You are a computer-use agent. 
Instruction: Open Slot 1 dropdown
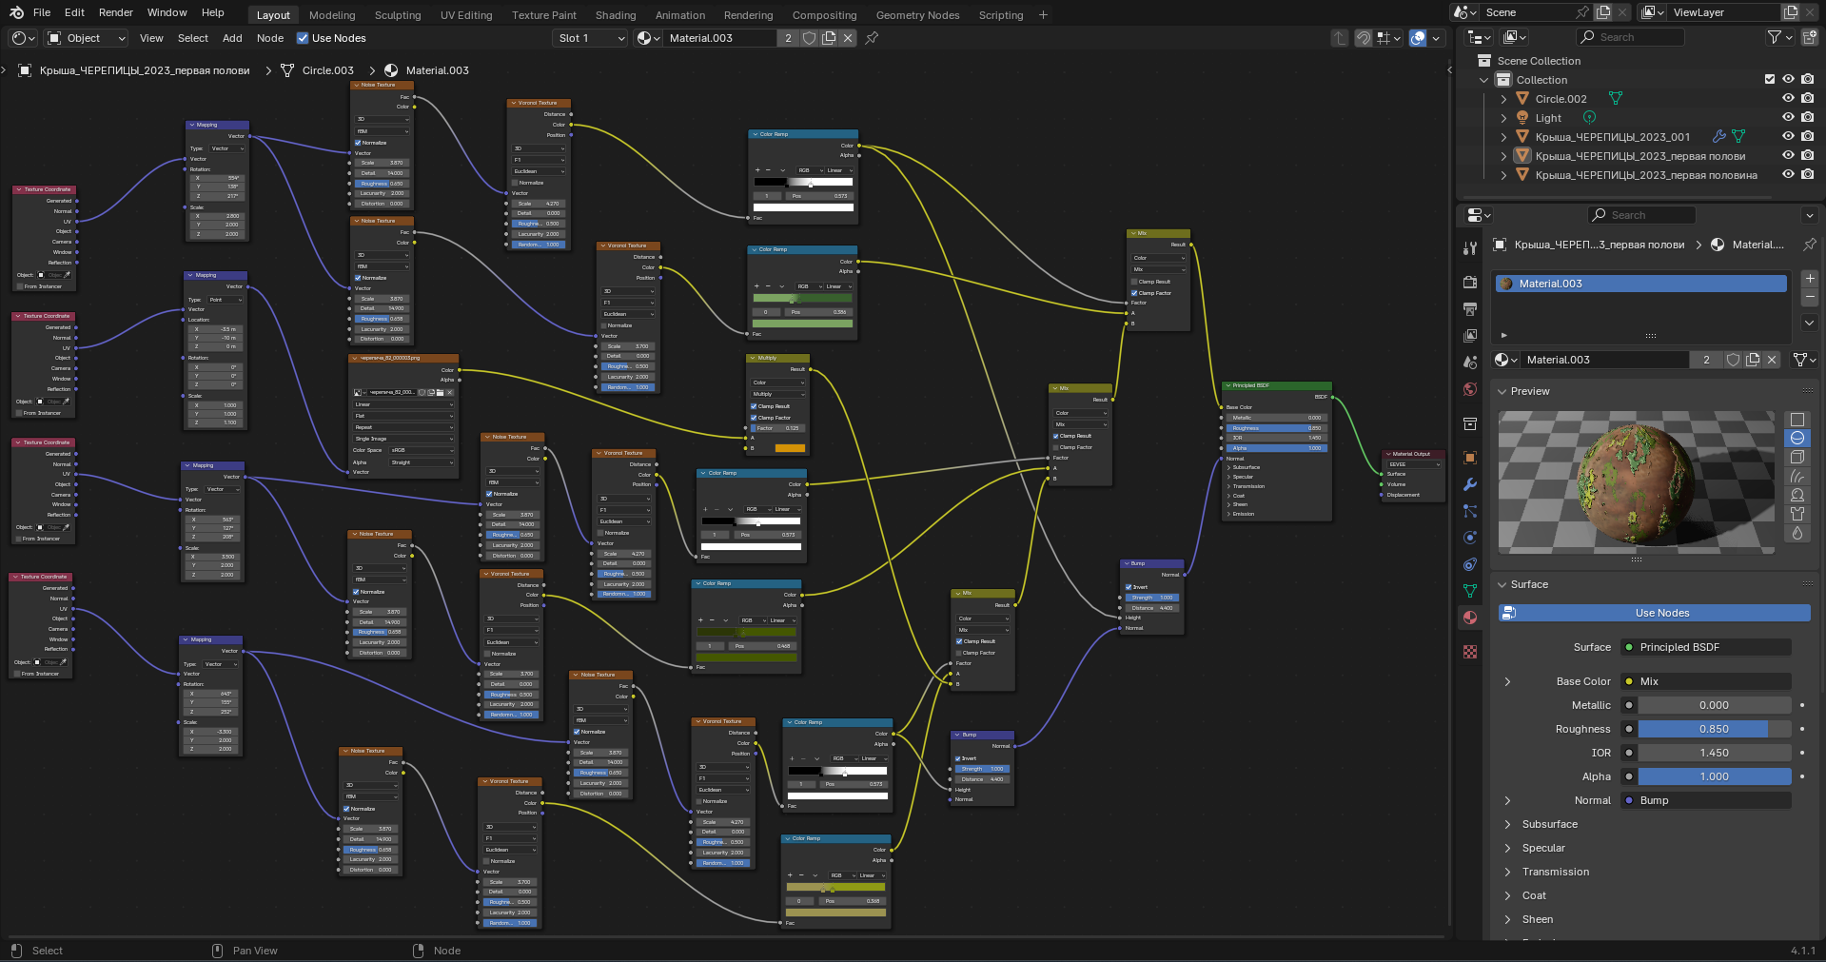tap(590, 38)
